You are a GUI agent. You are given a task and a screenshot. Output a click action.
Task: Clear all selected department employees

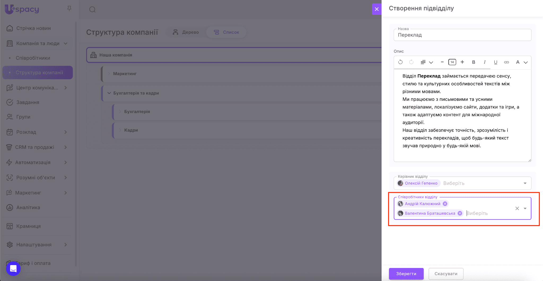pyautogui.click(x=517, y=209)
